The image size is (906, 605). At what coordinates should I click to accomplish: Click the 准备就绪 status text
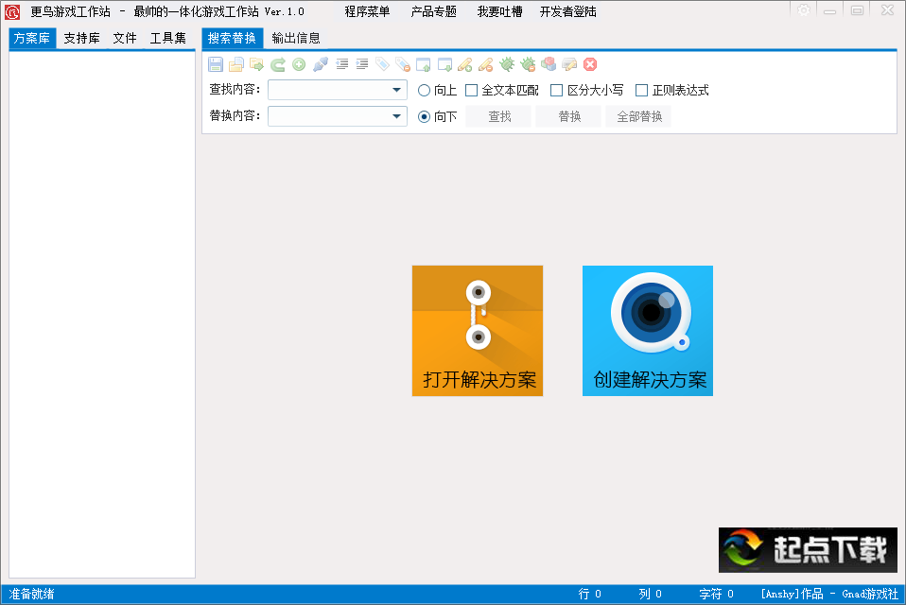coord(32,594)
